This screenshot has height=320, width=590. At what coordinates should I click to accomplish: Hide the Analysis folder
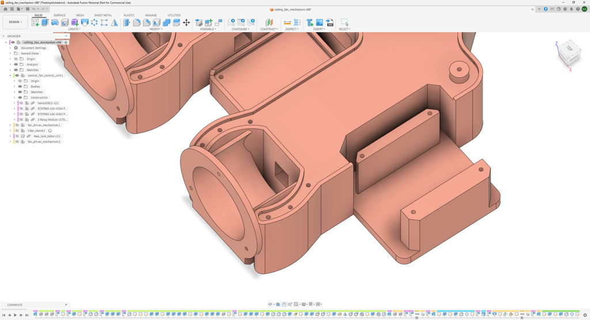pyautogui.click(x=16, y=64)
